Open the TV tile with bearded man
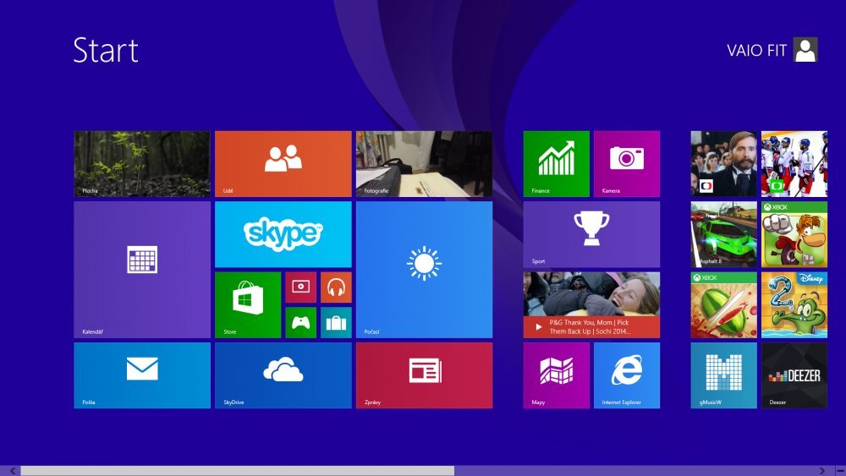The height and width of the screenshot is (476, 846). point(724,164)
